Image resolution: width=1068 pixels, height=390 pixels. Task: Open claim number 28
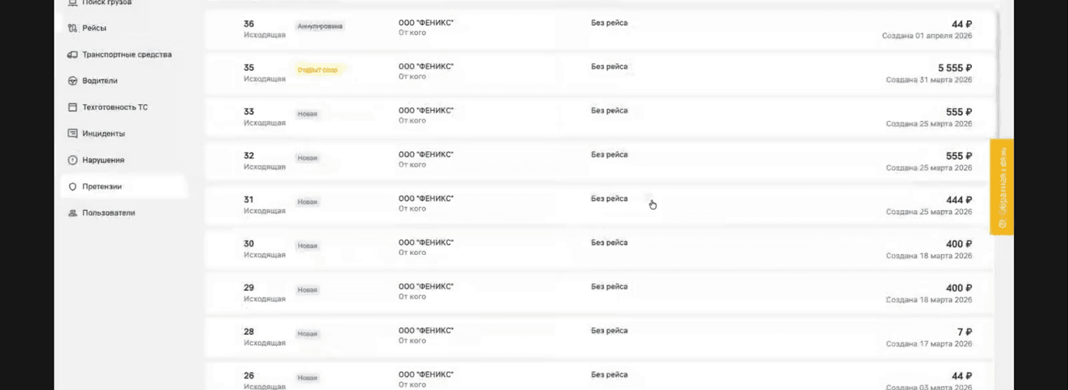tap(249, 332)
